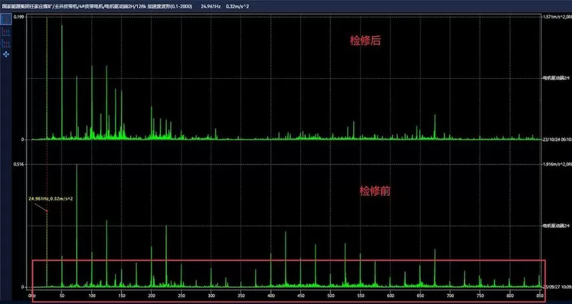Click the 850 tick on the frequency axis
The height and width of the screenshot is (304, 572).
coord(539,295)
